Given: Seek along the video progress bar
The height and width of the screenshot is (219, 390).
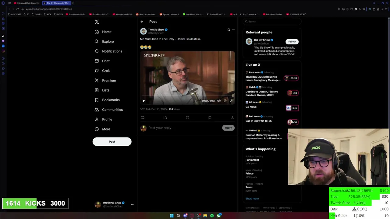Looking at the screenshot, I should pyautogui.click(x=187, y=96).
